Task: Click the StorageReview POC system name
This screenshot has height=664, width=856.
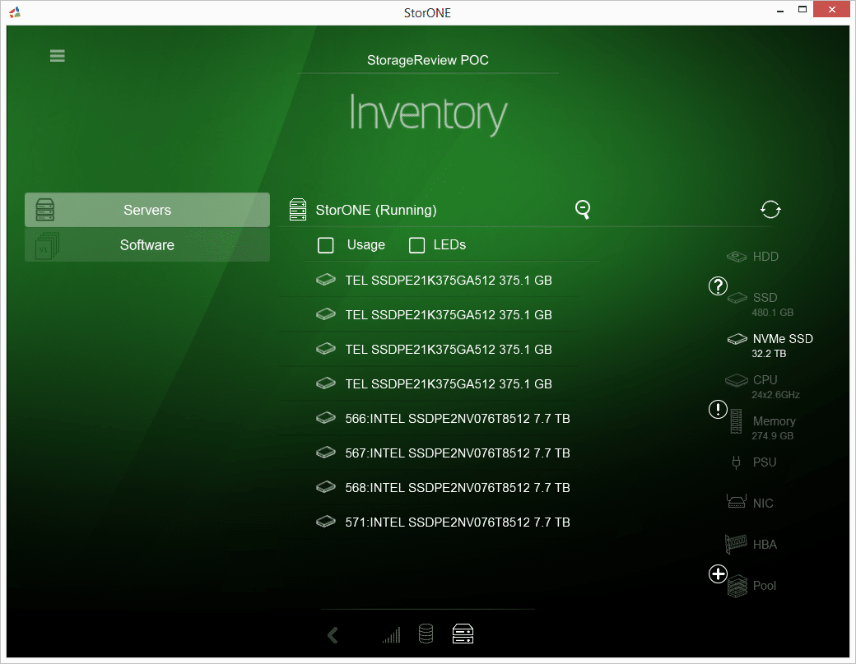Action: click(427, 60)
